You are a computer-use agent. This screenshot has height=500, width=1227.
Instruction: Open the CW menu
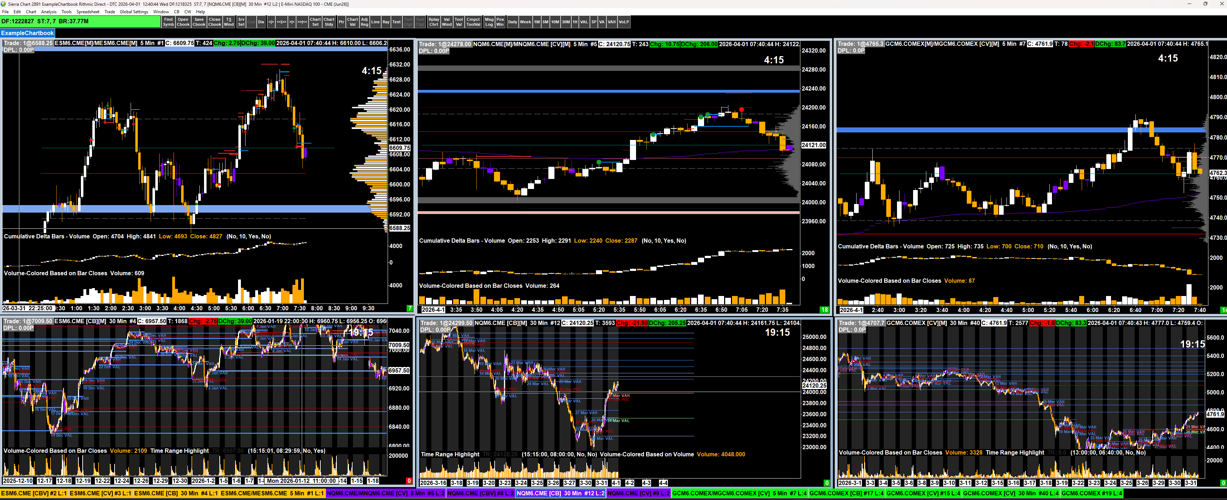[188, 12]
